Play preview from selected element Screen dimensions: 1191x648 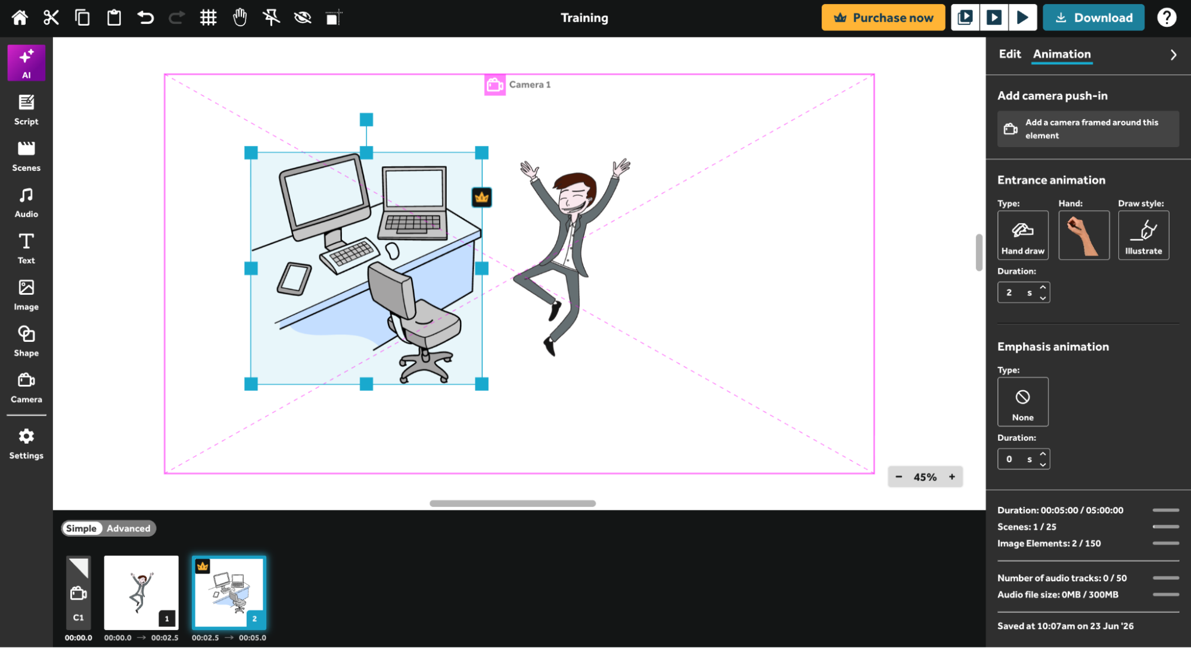pyautogui.click(x=994, y=18)
